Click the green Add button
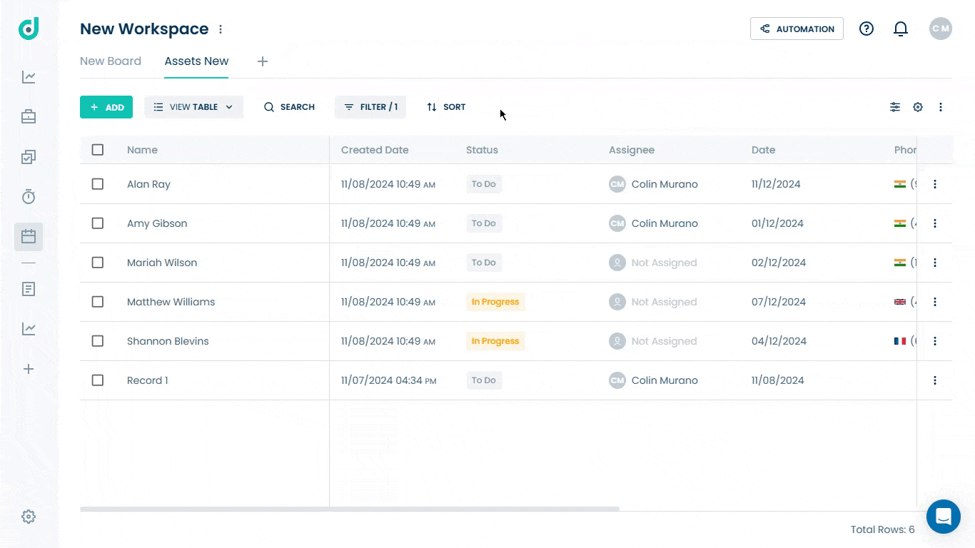This screenshot has width=975, height=548. pos(106,107)
